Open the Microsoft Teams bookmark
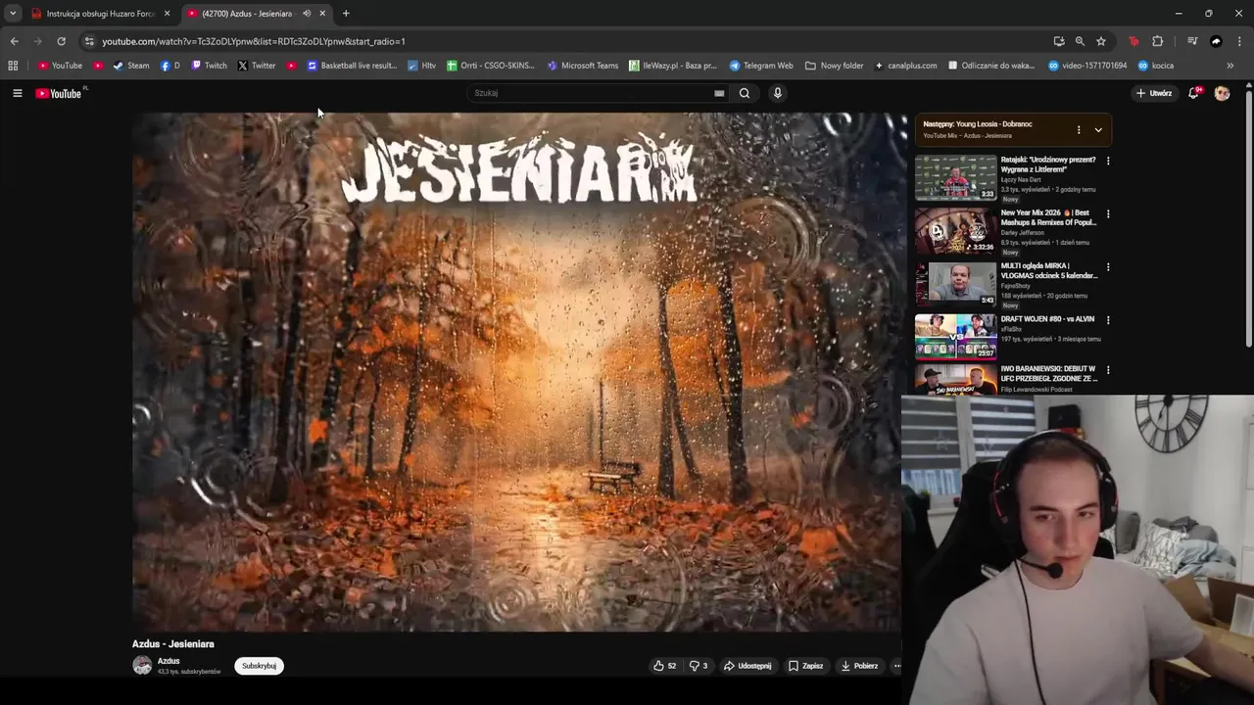Screen dimensions: 1254x705 point(583,66)
